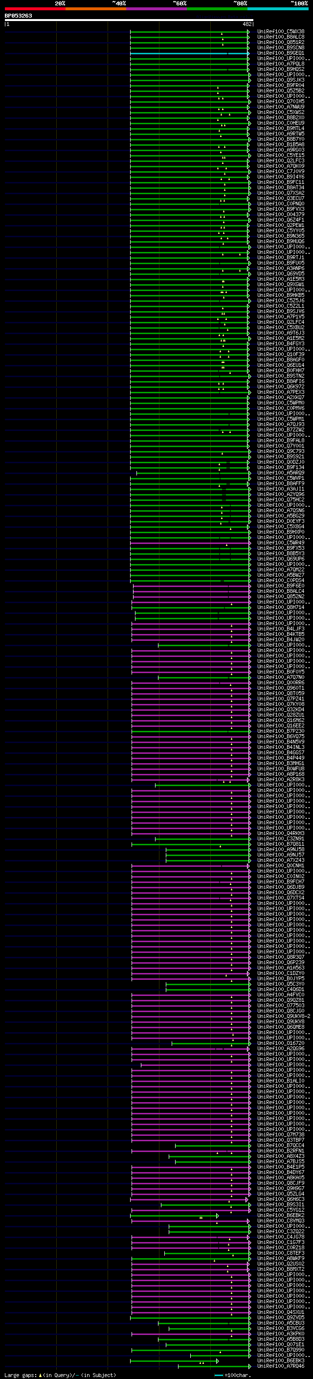This screenshot has height=1379, width=313.
Task: Open hit UniRef100_B8ALC8
Action: 280,37
